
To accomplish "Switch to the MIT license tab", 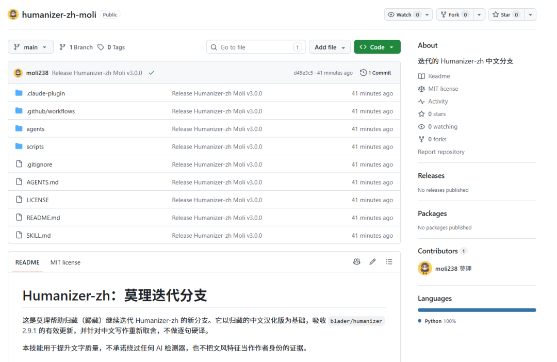I will tap(65, 262).
